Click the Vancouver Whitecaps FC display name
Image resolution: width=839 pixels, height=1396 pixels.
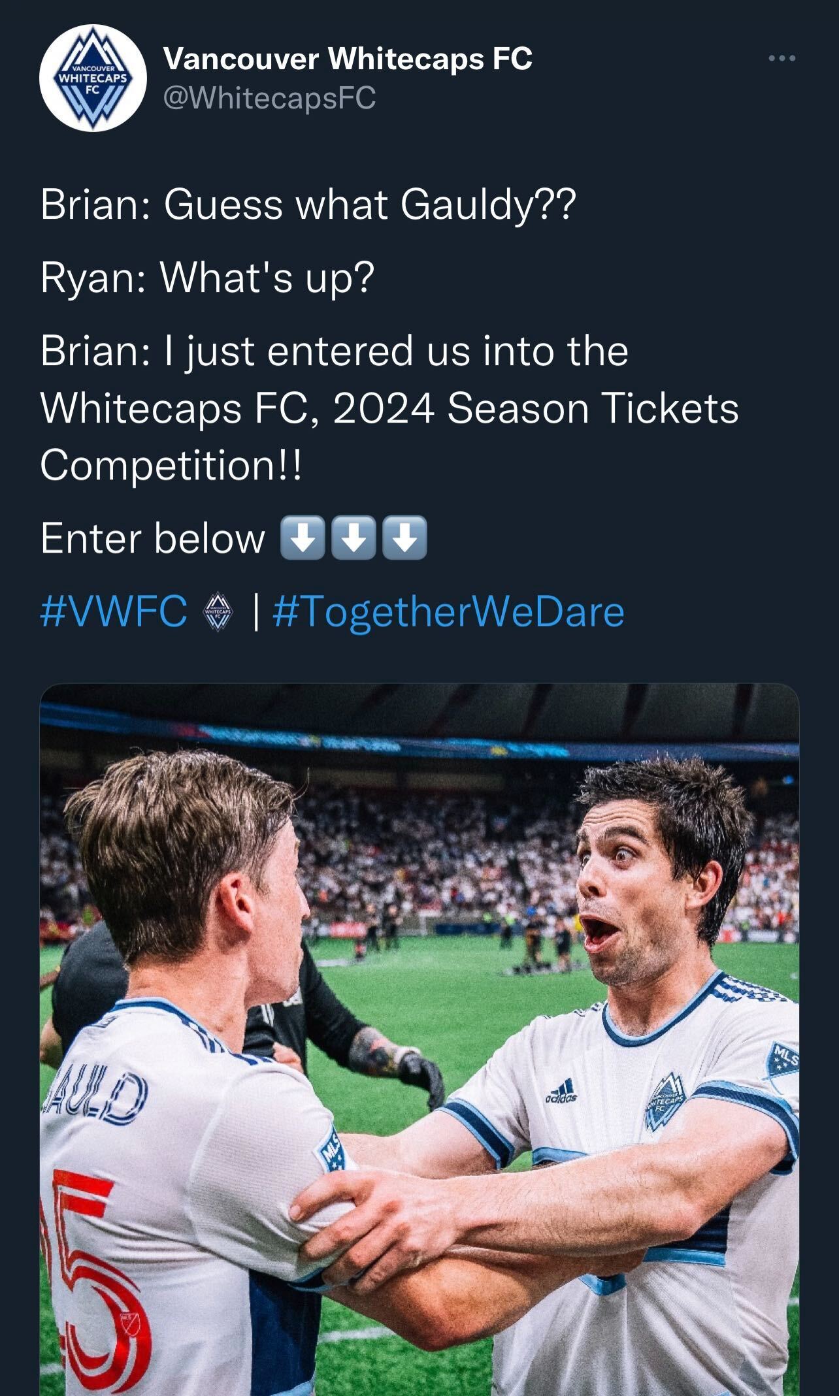tap(348, 59)
